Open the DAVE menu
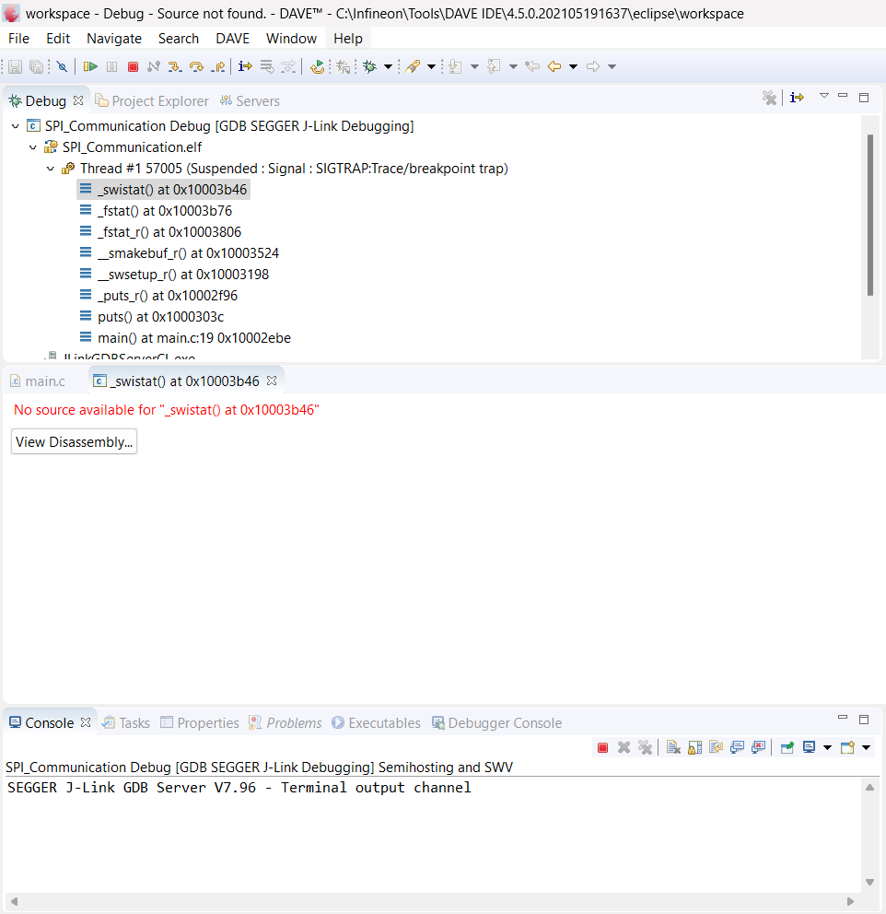Screen dimensions: 886x914 (x=232, y=38)
